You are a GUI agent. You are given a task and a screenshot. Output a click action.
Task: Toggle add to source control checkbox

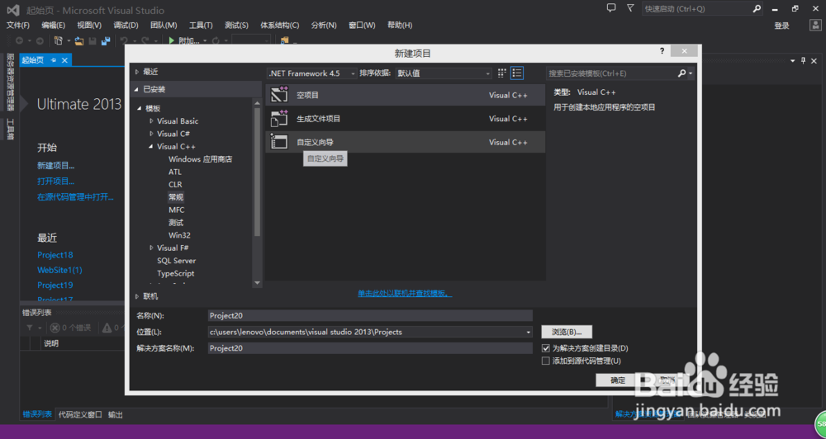pyautogui.click(x=546, y=361)
